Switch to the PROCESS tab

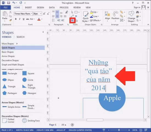[x=64, y=7]
